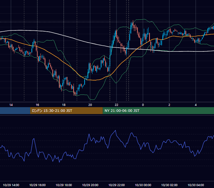
Task: Select the 10/29 14:00 time label
Action: (x=11, y=185)
